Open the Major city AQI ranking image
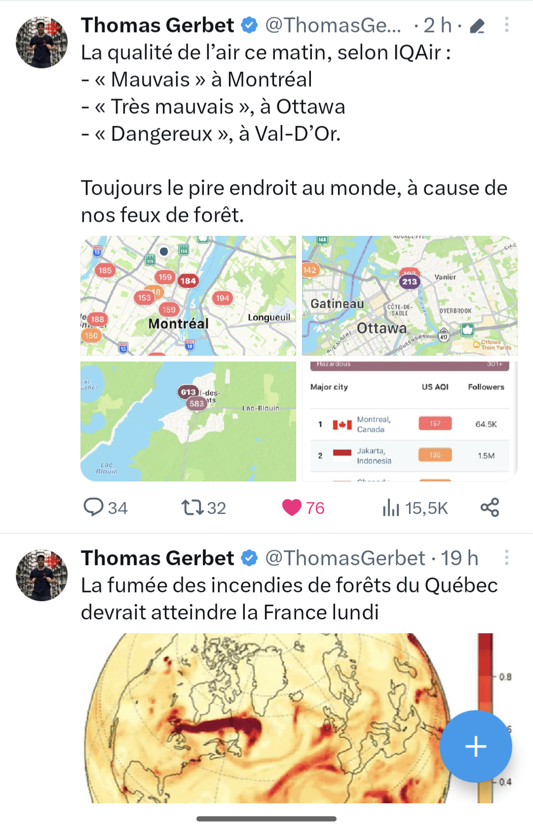Viewport: 533px width, 826px height. point(410,421)
